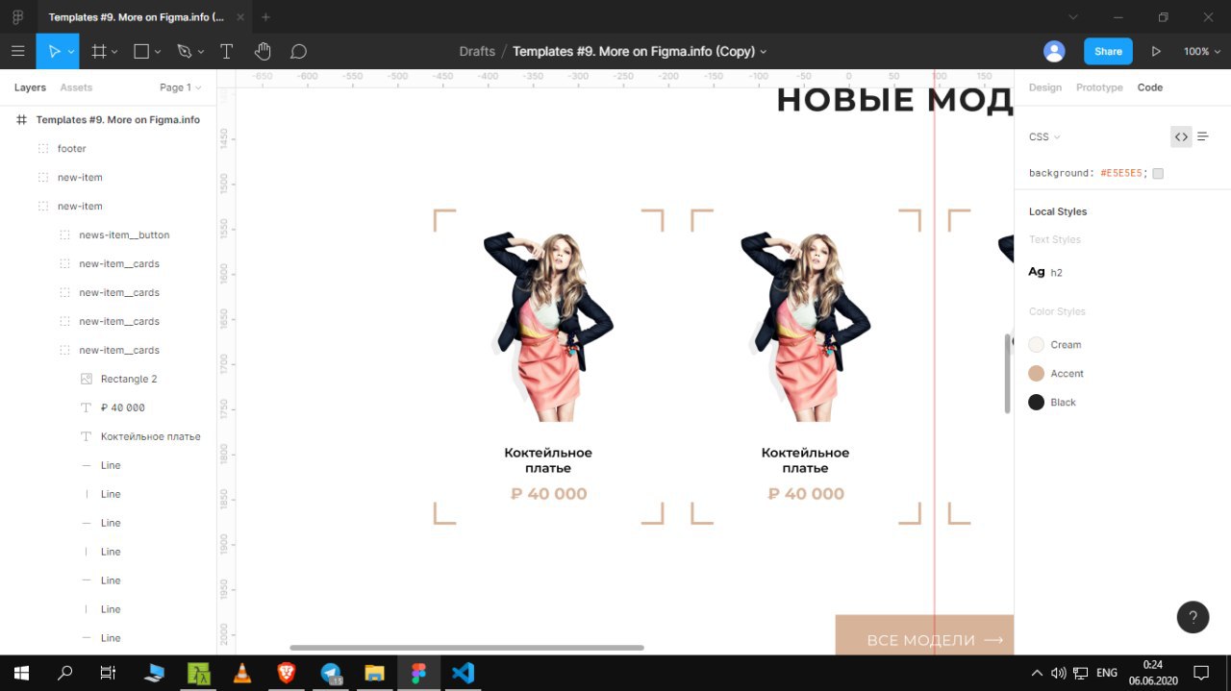Select the Comment tool

pyautogui.click(x=299, y=51)
